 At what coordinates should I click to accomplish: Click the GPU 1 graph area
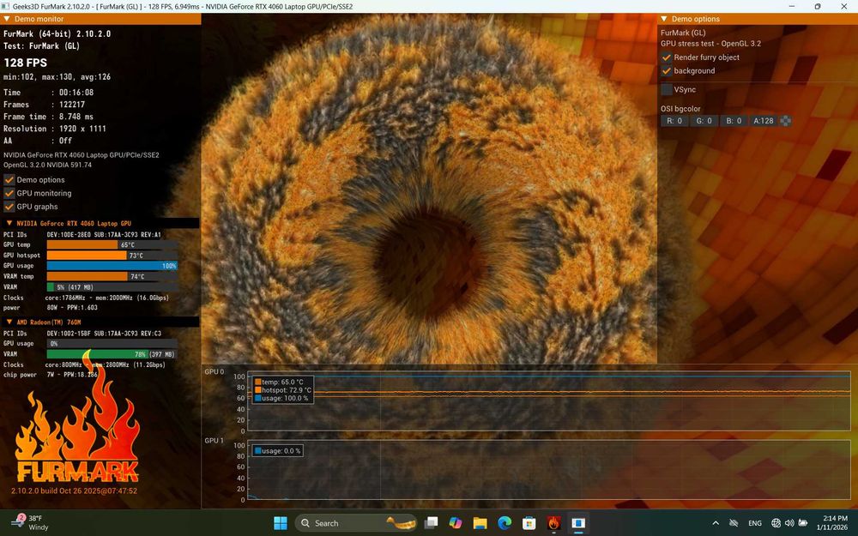click(549, 472)
